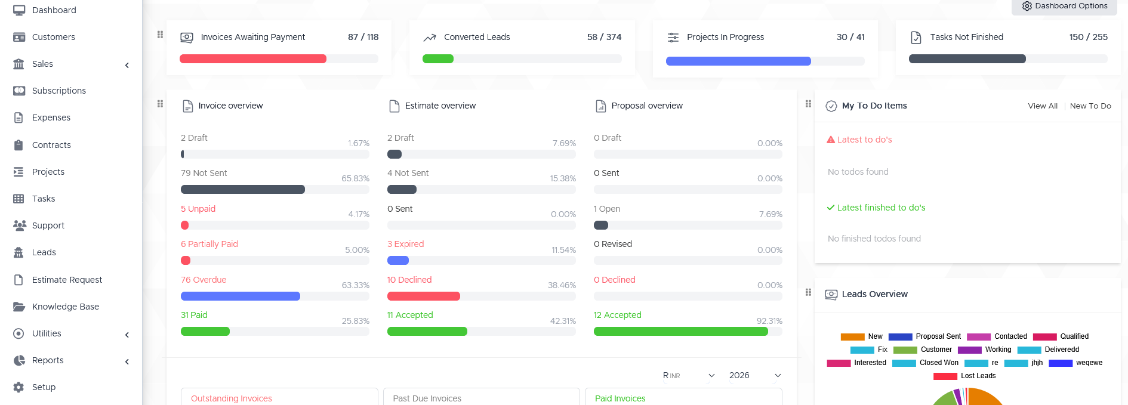Click the blue Projects In Progress progress bar

pos(738,61)
